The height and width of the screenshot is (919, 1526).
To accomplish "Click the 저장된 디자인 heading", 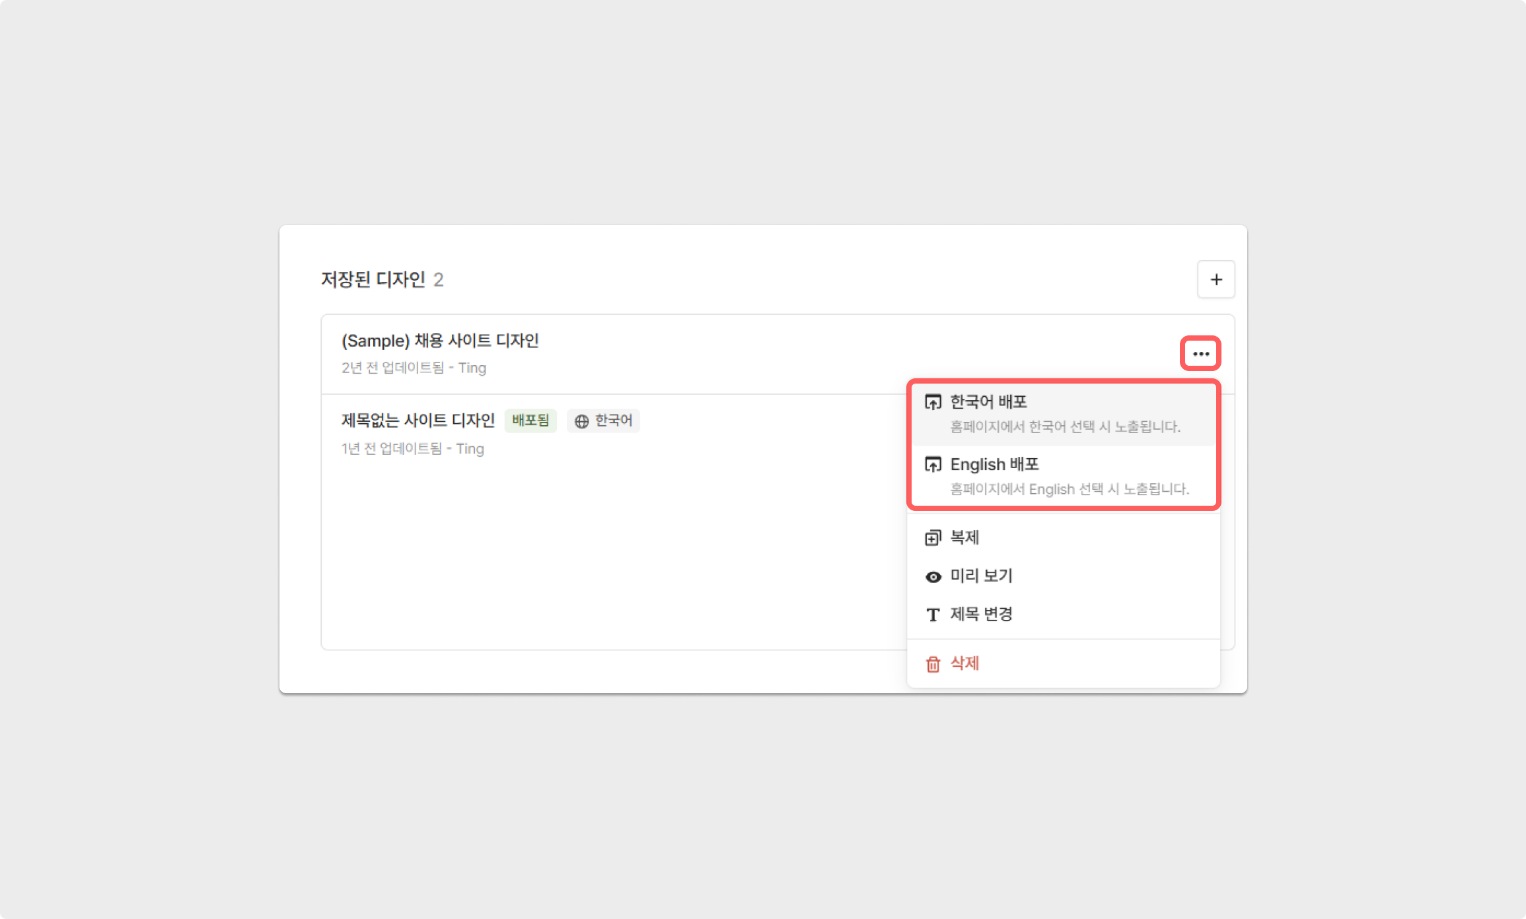I will [x=373, y=280].
